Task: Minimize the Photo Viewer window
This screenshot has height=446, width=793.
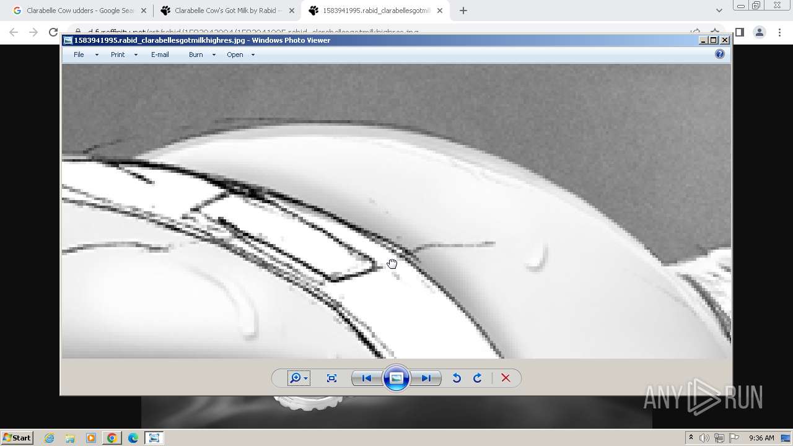Action: [703, 40]
